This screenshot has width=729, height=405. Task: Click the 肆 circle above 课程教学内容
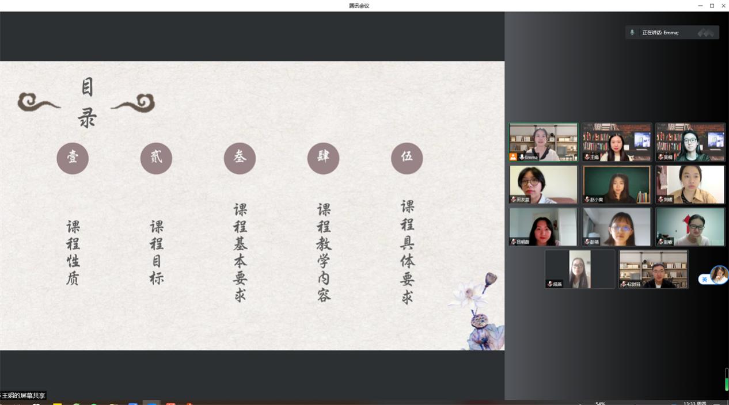323,158
